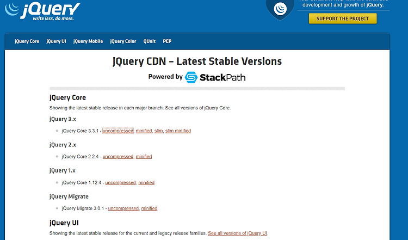
Task: Click the jQuery Migrate subheading
Action: pos(69,196)
